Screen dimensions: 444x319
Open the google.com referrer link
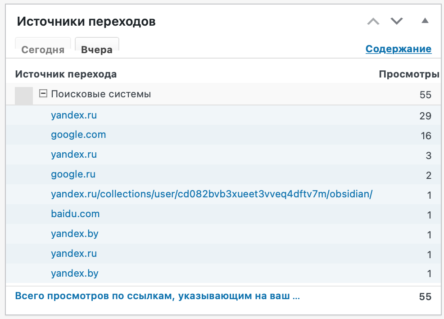tap(78, 135)
